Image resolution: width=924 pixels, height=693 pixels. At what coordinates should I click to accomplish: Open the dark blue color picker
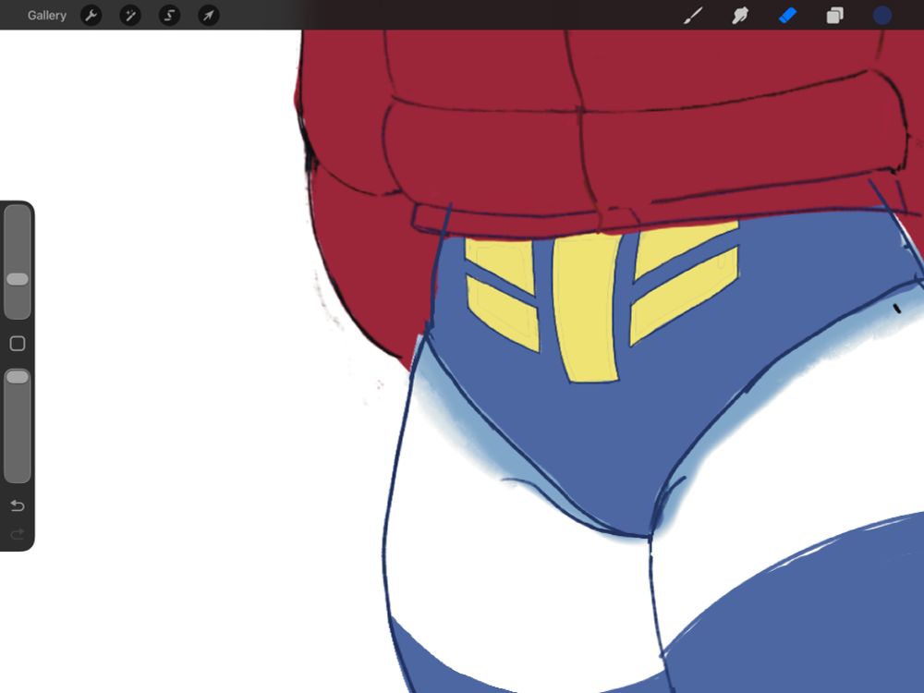click(882, 16)
